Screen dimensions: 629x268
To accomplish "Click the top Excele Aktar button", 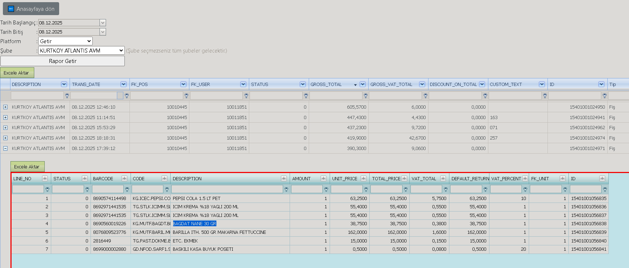I will click(17, 73).
